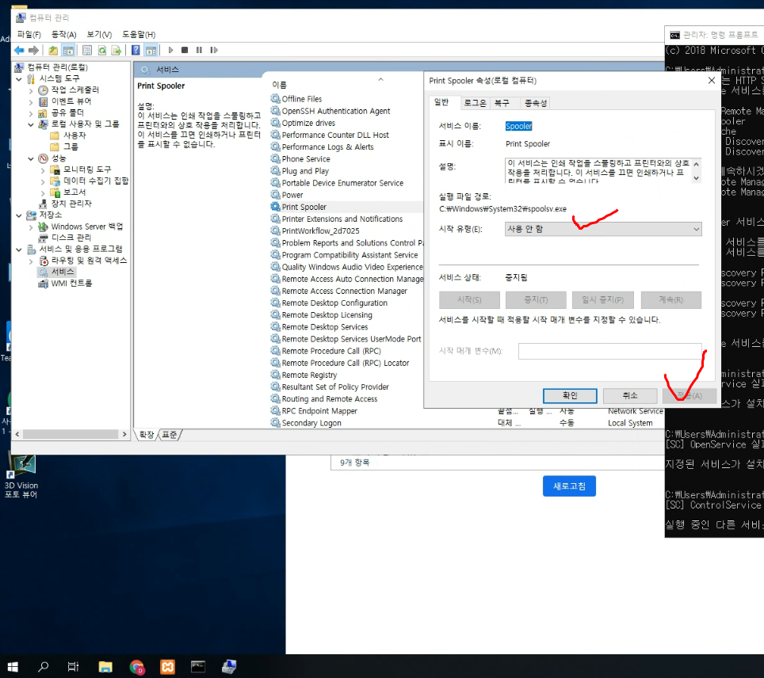The height and width of the screenshot is (678, 764).
Task: Select WMI 컨트롤 in the tree
Action: point(71,283)
